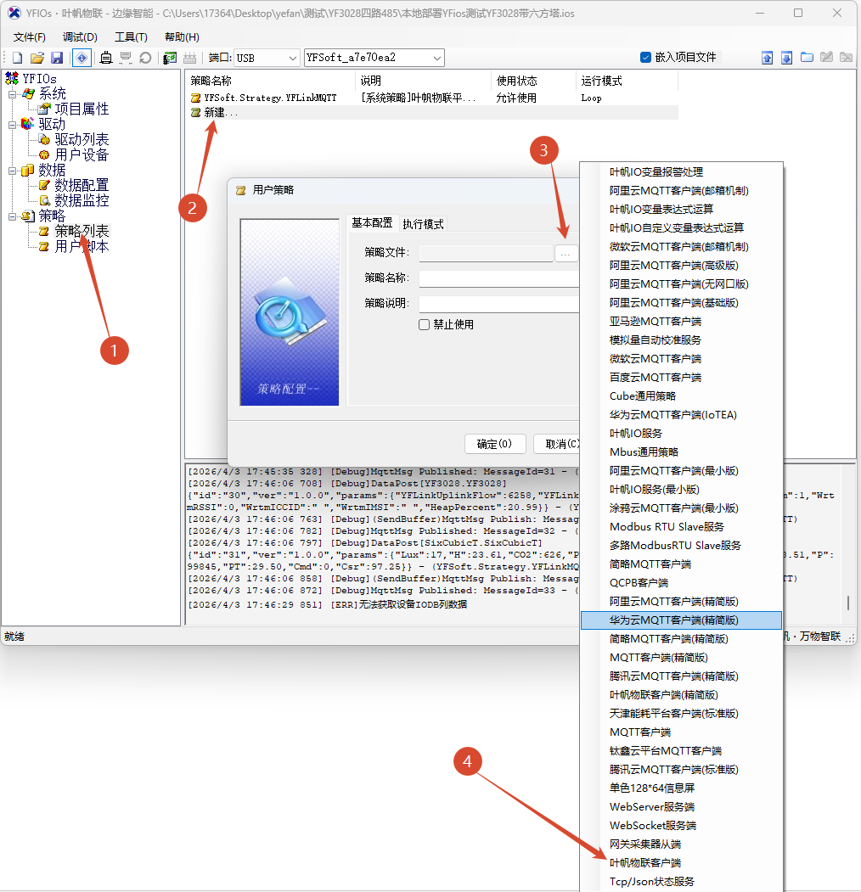The width and height of the screenshot is (861, 892).
Task: Select 叶帆物联客户端 from the strategy list
Action: (x=645, y=862)
